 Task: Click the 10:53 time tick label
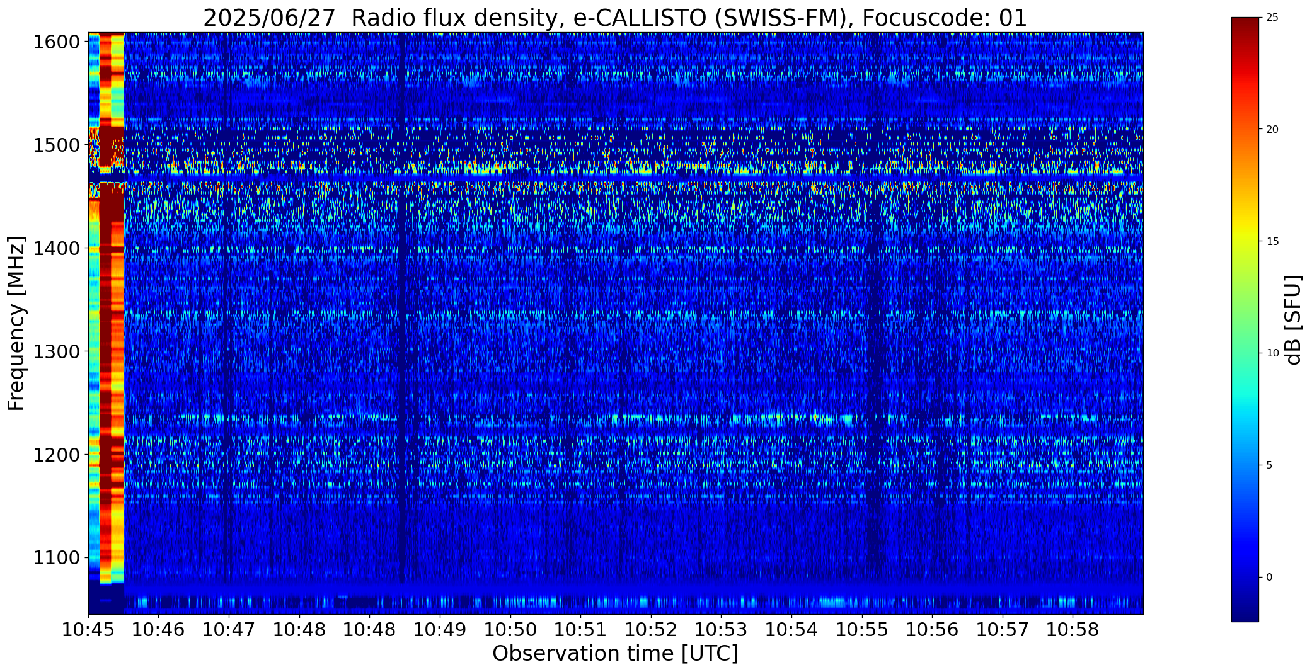pyautogui.click(x=721, y=630)
